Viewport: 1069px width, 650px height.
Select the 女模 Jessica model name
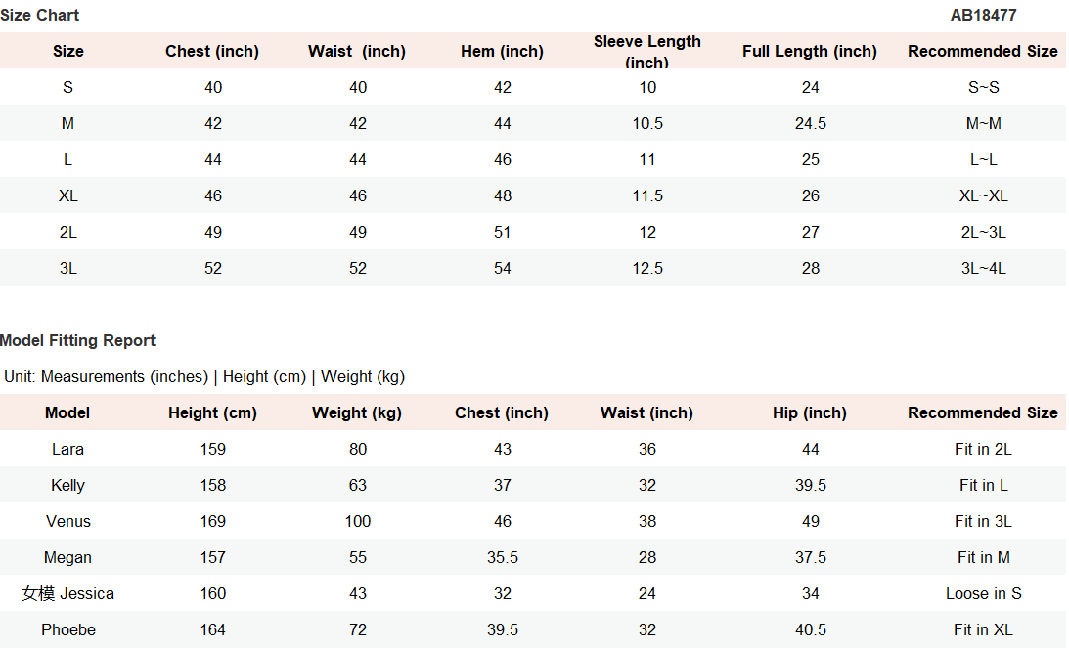click(67, 593)
